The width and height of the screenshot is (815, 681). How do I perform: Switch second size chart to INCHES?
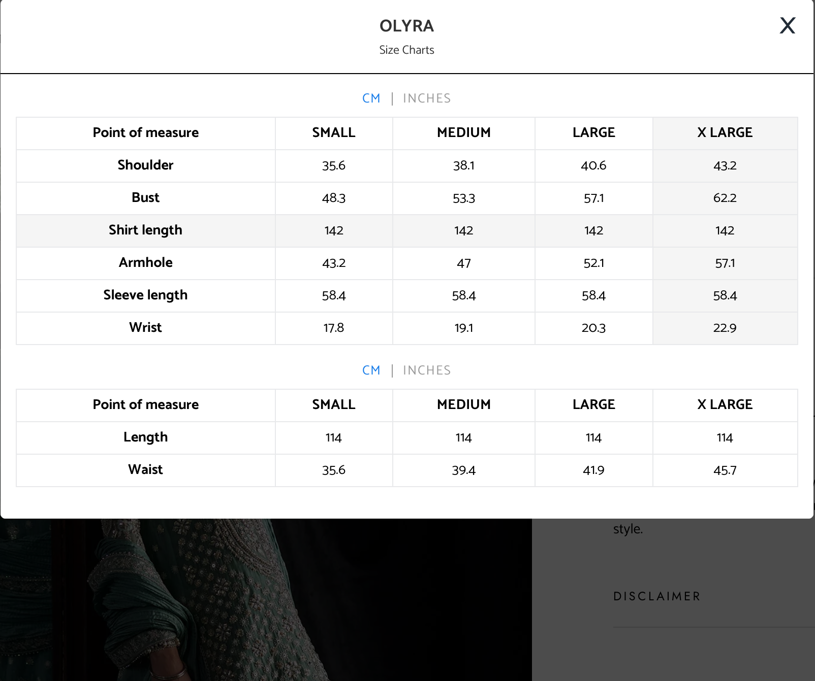[x=427, y=370]
